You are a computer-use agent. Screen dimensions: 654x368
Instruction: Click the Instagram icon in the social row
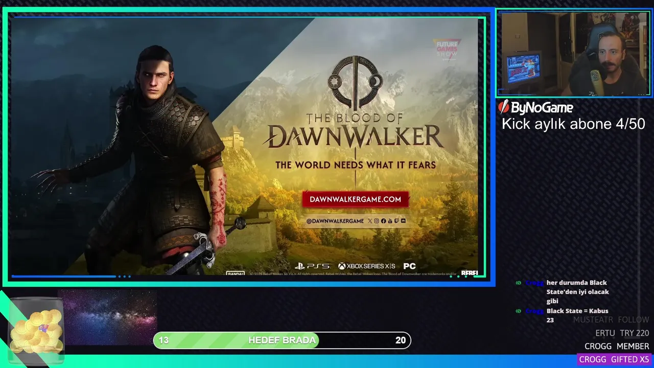[377, 221]
